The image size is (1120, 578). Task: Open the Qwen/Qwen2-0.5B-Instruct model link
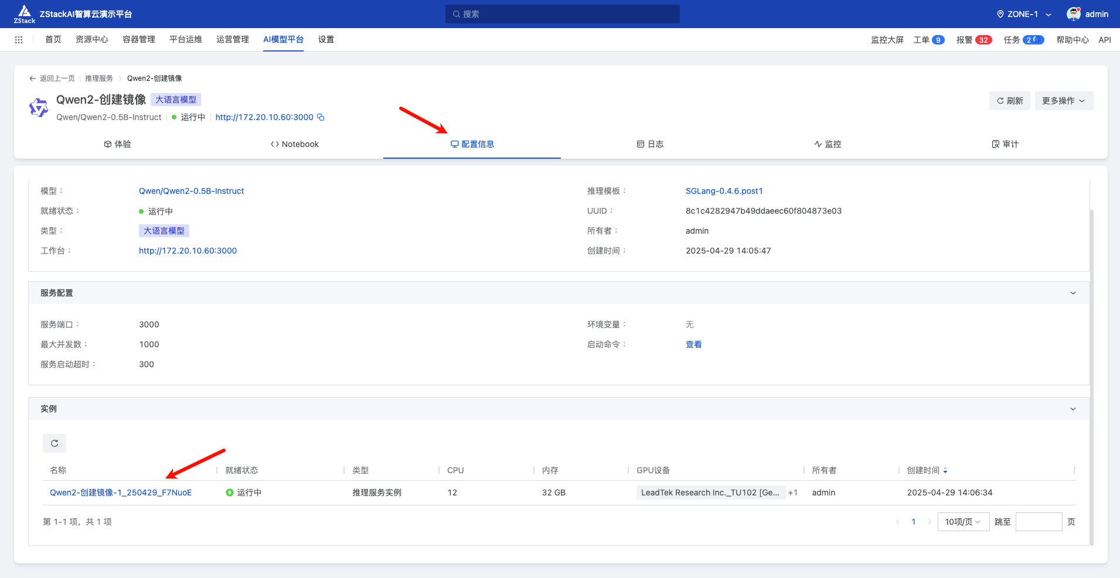(x=191, y=191)
